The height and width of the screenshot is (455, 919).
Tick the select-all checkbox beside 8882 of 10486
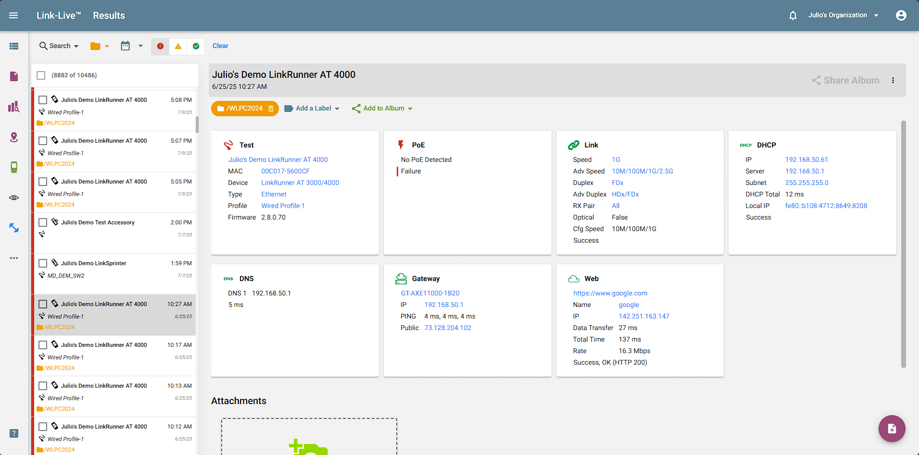click(41, 75)
